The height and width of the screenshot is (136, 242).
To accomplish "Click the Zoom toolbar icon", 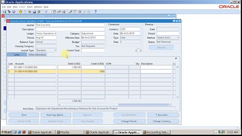I will pyautogui.click(x=75, y=12).
